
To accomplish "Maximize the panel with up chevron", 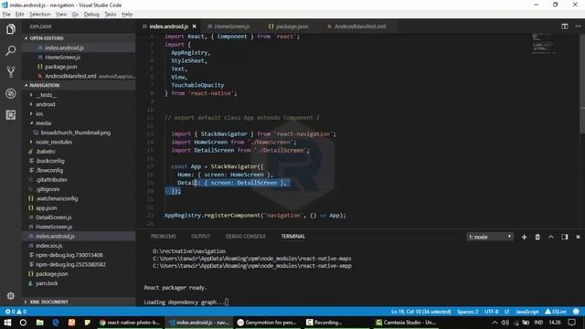I will pyautogui.click(x=550, y=237).
